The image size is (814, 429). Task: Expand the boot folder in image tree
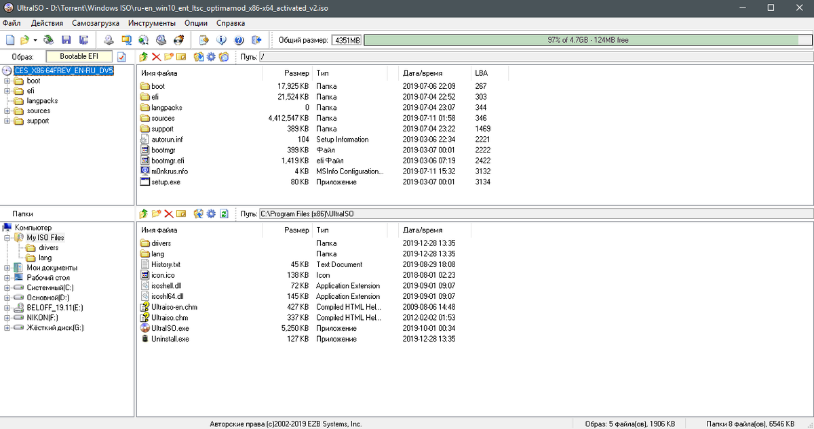coord(7,81)
